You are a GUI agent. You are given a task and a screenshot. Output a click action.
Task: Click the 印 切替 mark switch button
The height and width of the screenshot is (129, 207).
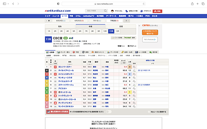click(55, 63)
